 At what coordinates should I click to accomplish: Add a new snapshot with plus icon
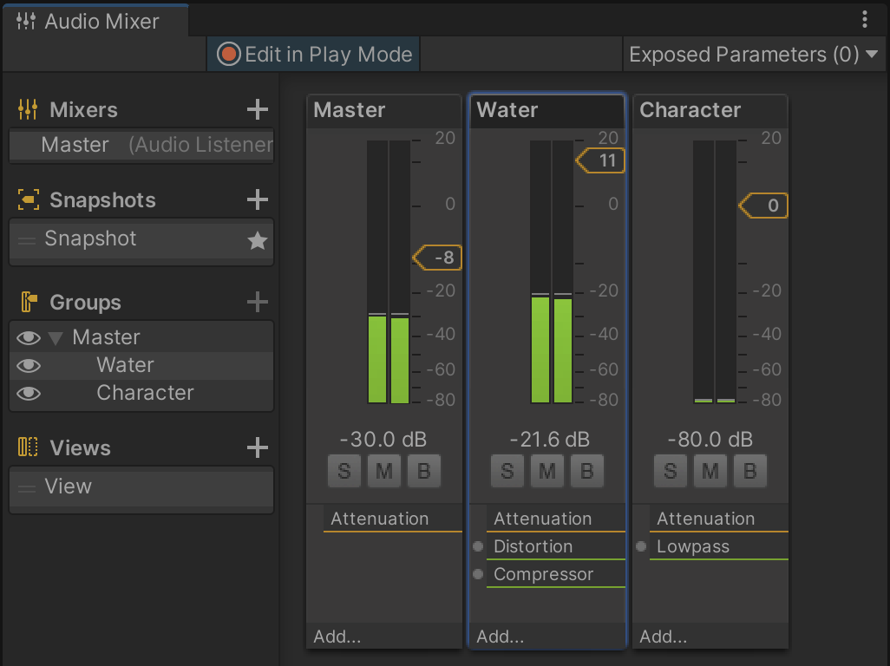(x=257, y=199)
